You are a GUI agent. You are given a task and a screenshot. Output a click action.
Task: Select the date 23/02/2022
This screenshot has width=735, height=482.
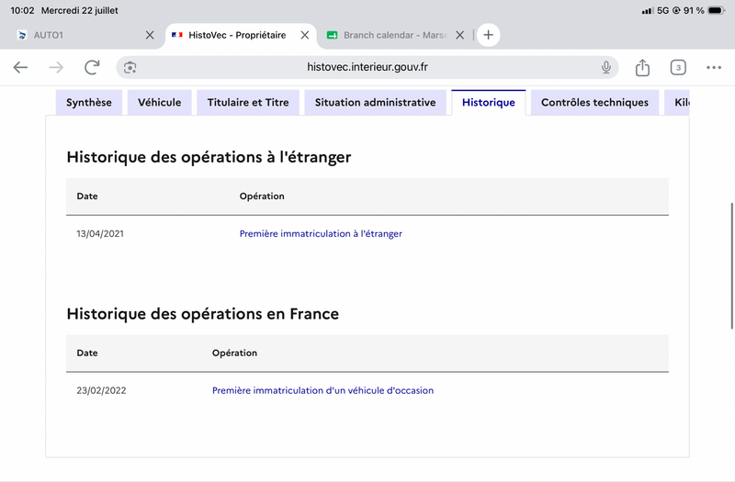[101, 391]
